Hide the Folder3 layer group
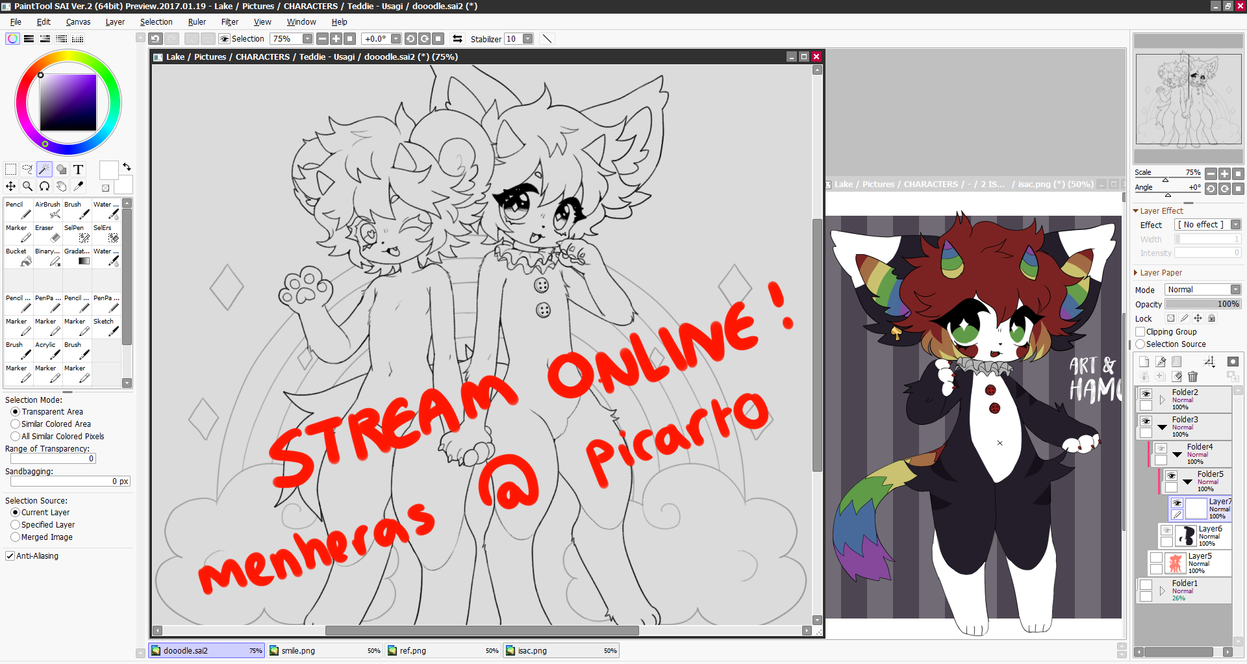Image resolution: width=1247 pixels, height=664 pixels. coord(1146,422)
